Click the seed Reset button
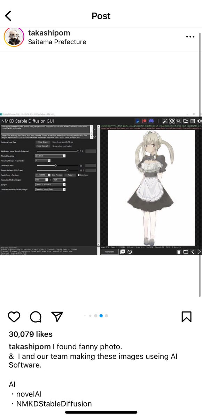The image size is (202, 418). click(70, 175)
